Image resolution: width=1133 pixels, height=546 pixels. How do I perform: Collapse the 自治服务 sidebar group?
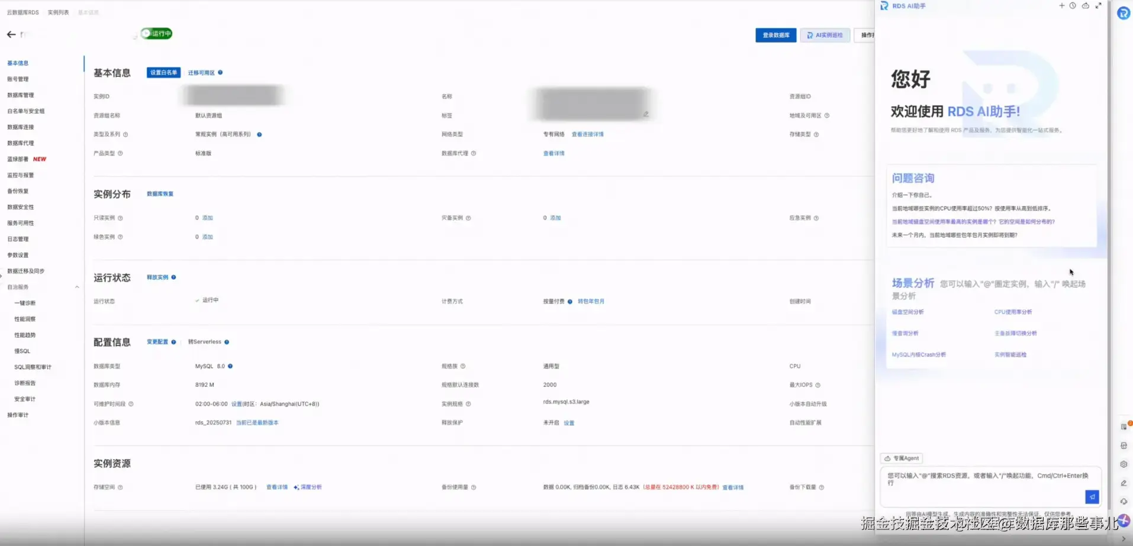click(77, 287)
